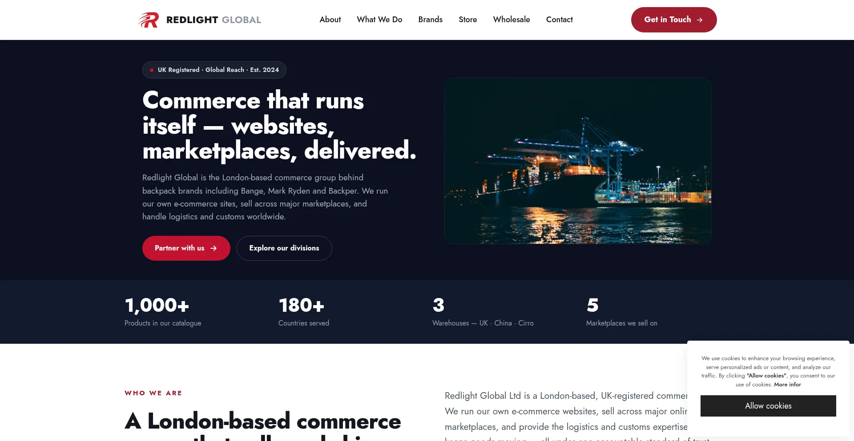This screenshot has width=854, height=441.
Task: Click the REDLIGHT GLOBAL wordmark
Action: pos(213,20)
